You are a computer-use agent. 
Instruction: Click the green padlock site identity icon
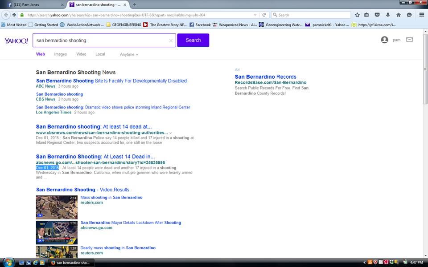point(22,15)
